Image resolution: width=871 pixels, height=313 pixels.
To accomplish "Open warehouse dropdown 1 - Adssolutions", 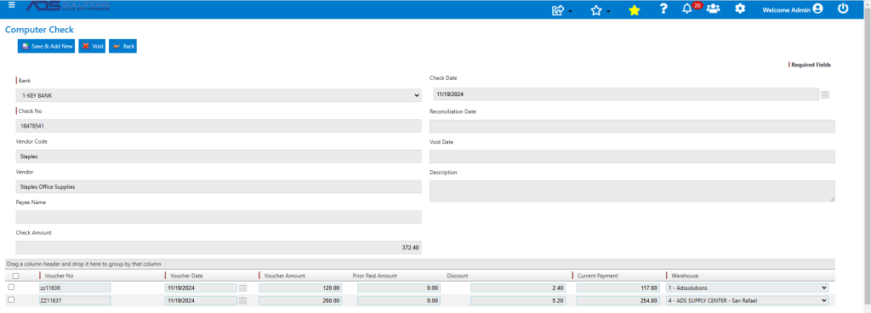I will [747, 288].
